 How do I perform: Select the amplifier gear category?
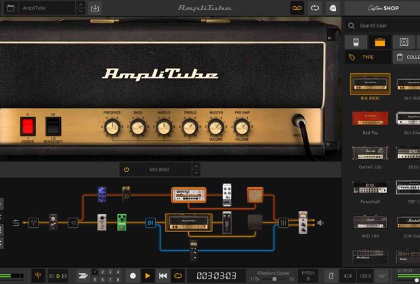[x=380, y=42]
